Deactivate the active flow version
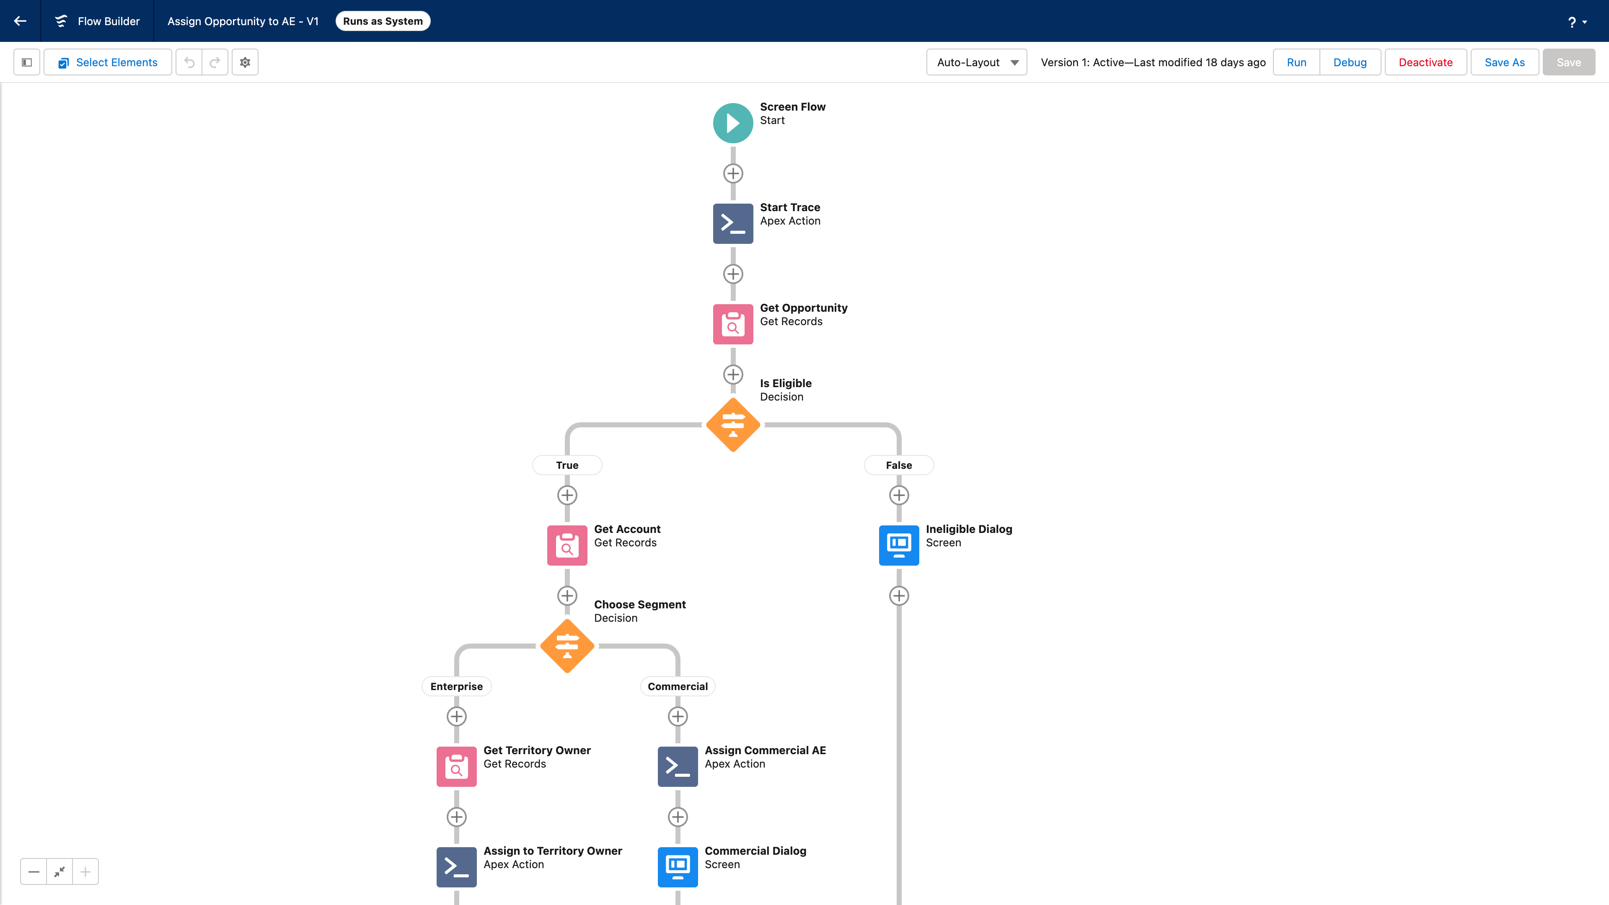This screenshot has width=1609, height=905. click(x=1425, y=62)
